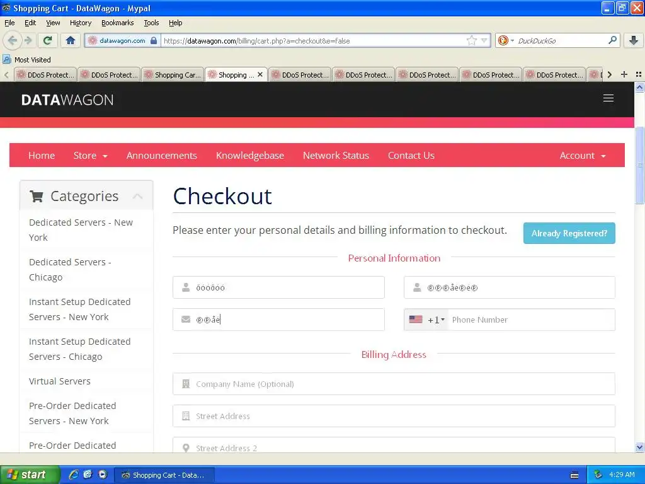Click the address bar URL field
Viewport: 645px width, 484px height.
[314, 40]
